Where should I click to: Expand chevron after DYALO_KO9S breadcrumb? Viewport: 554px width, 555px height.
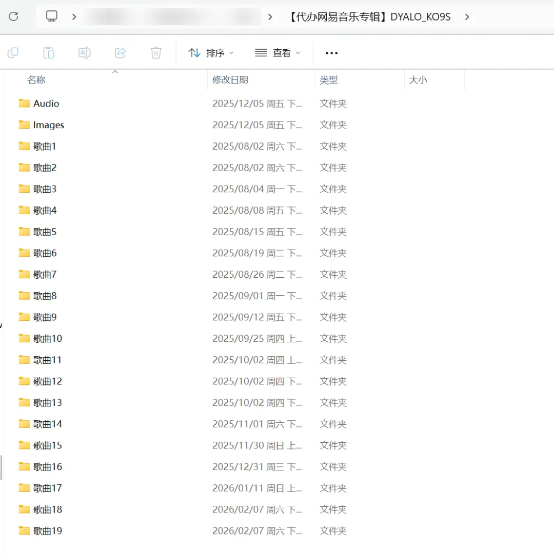467,16
